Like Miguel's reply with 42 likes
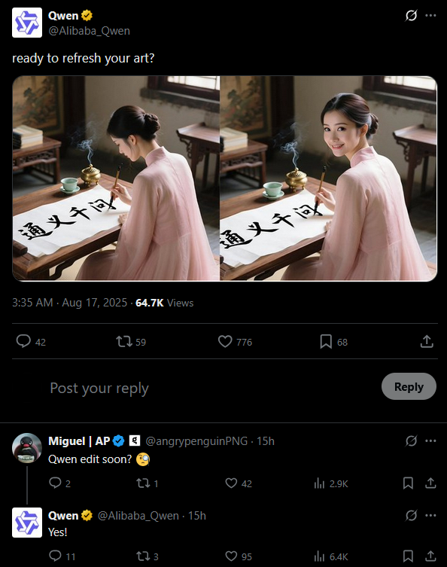The height and width of the screenshot is (567, 447). point(231,483)
